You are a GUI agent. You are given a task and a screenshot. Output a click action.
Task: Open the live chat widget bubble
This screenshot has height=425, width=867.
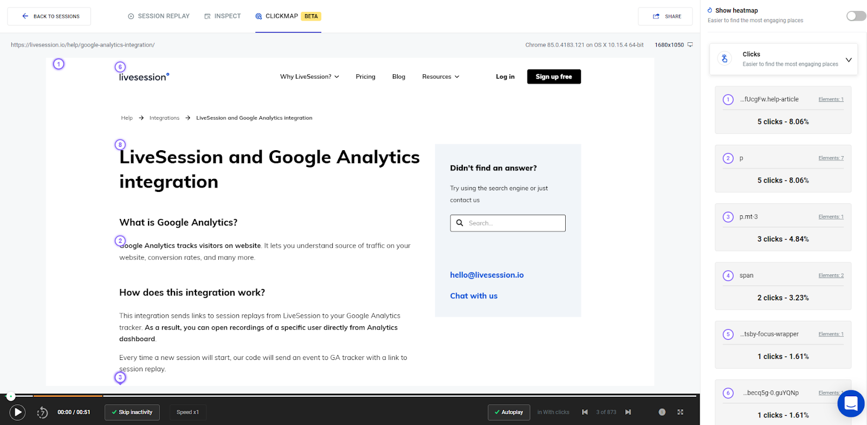(851, 403)
